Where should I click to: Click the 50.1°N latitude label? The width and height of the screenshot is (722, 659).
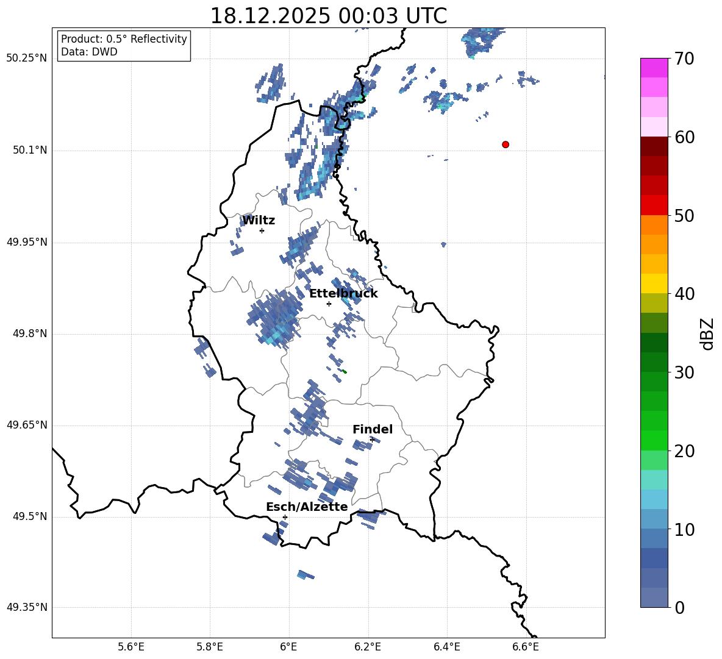point(30,150)
